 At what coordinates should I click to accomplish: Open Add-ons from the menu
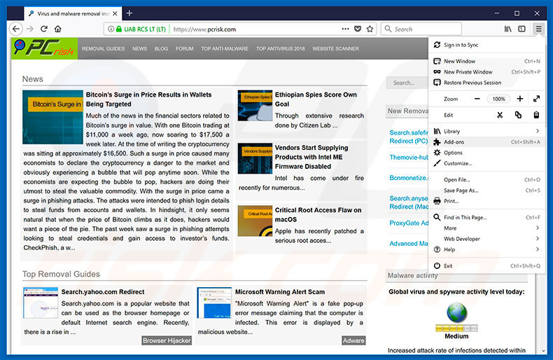(x=486, y=142)
